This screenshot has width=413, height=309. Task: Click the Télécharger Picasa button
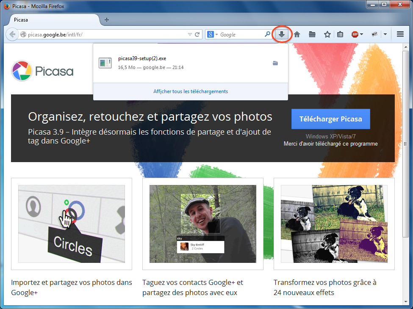330,119
